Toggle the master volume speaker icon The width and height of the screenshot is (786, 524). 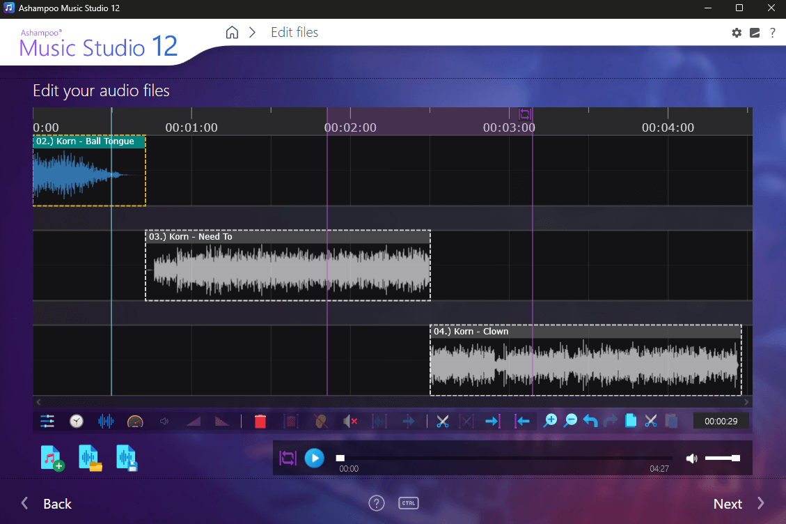click(691, 458)
